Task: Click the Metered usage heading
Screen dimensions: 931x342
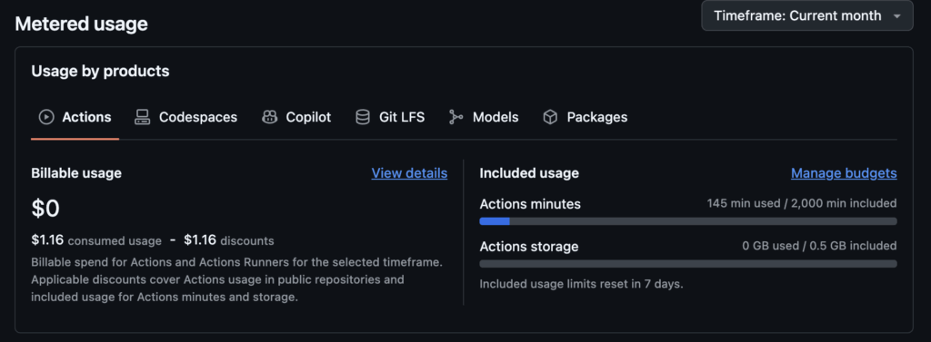Action: tap(81, 24)
